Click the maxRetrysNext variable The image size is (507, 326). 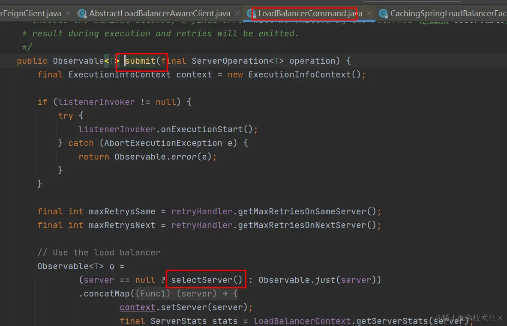tap(122, 225)
